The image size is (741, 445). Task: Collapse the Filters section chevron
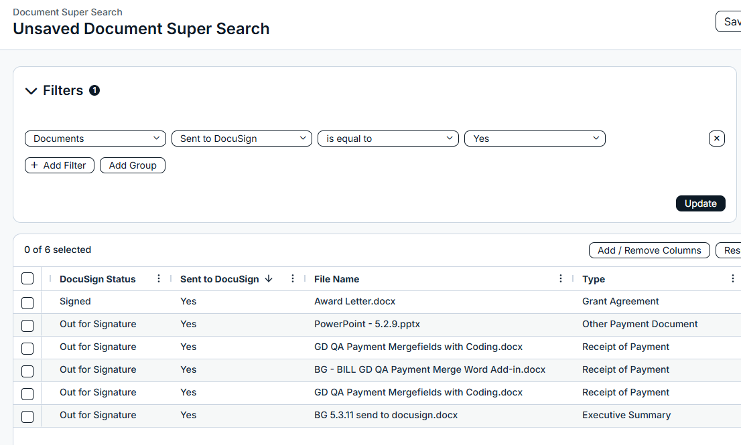tap(31, 90)
